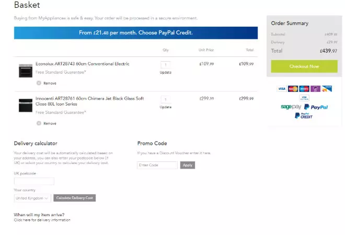Click the Delivery row in Order Summary

(x=304, y=42)
